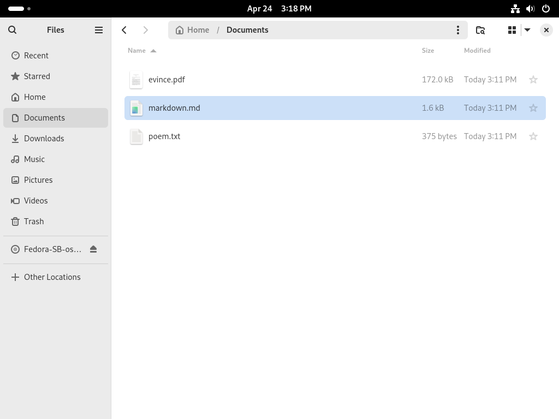
Task: Expand the view options dropdown arrow
Action: pos(527,30)
